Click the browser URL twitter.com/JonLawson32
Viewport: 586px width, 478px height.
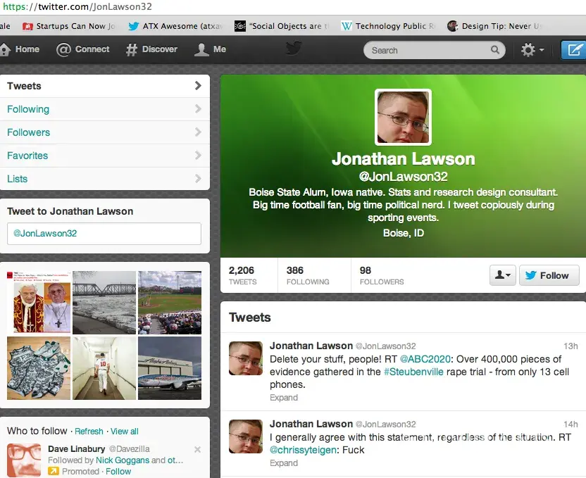coord(77,7)
